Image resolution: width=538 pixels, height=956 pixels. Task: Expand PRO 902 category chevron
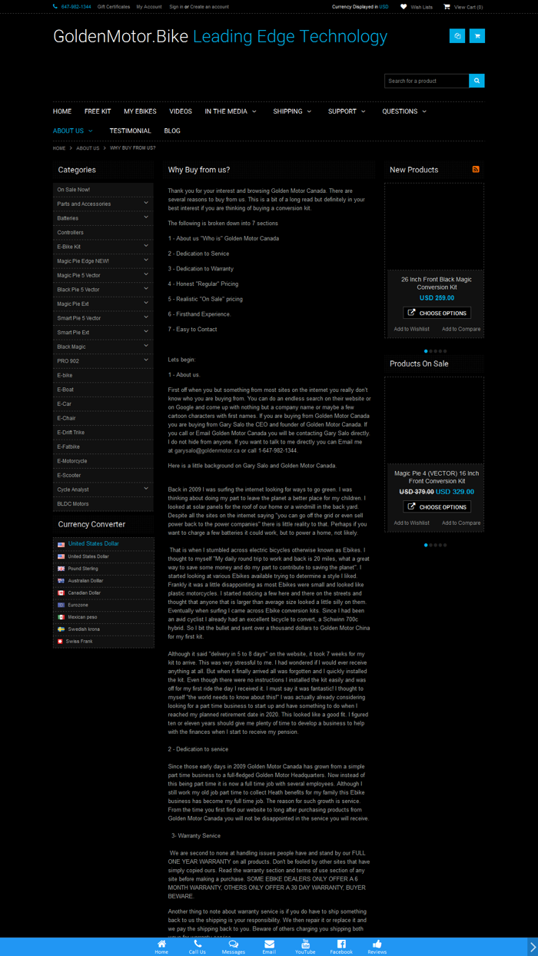146,360
